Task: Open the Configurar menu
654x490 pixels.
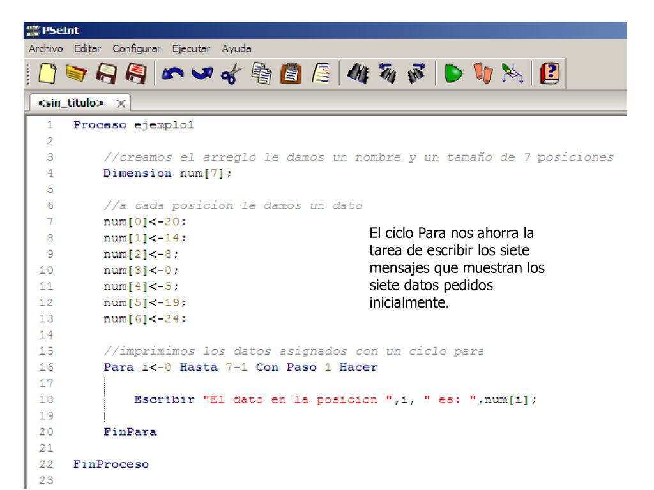Action: coord(137,48)
